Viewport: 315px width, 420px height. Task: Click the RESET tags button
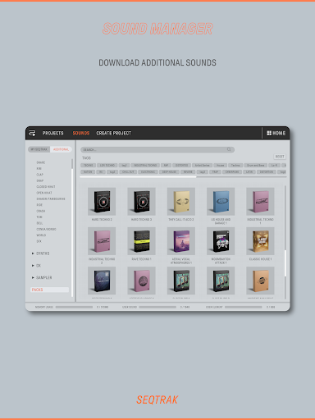click(x=280, y=157)
